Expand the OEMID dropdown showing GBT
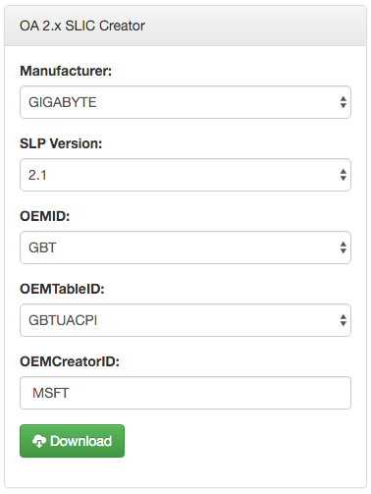The height and width of the screenshot is (494, 371). (185, 247)
